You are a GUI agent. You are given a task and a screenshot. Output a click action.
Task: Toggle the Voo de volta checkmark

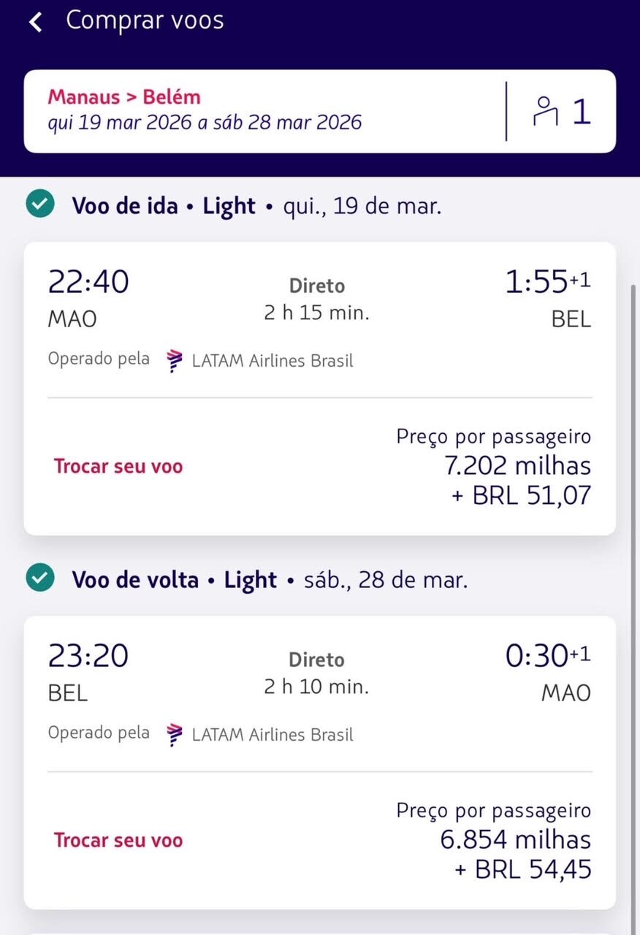pos(39,579)
